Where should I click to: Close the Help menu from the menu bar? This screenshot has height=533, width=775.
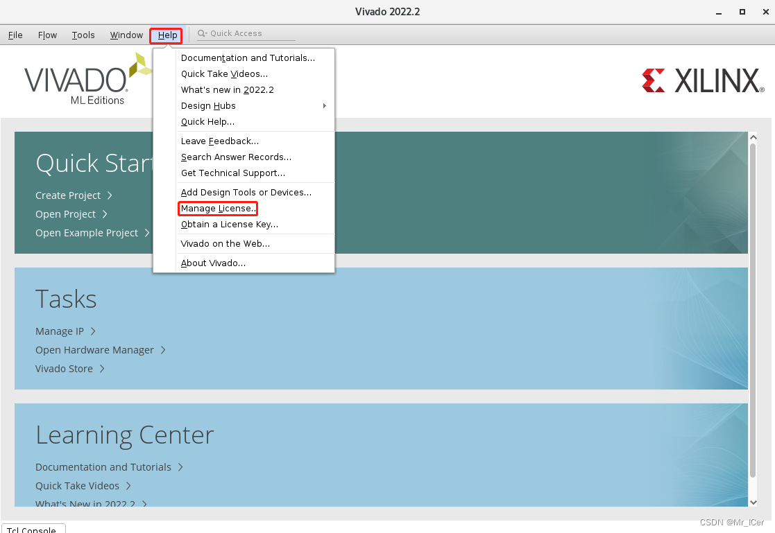click(x=167, y=35)
